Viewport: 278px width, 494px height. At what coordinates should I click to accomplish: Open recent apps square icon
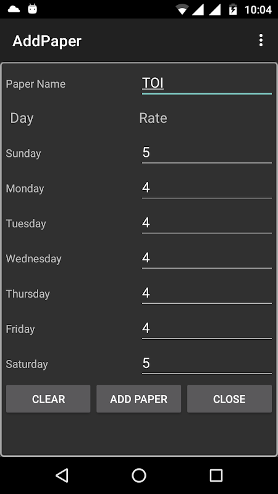[216, 475]
